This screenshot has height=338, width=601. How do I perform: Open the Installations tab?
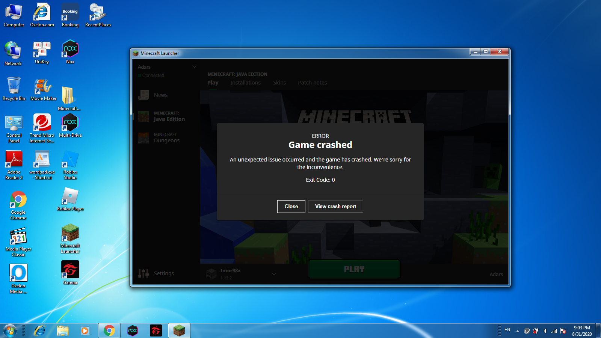(x=245, y=83)
